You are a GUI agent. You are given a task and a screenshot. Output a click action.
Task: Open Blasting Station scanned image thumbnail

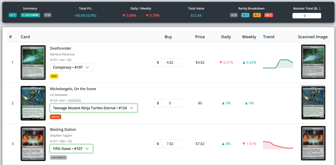(313, 143)
